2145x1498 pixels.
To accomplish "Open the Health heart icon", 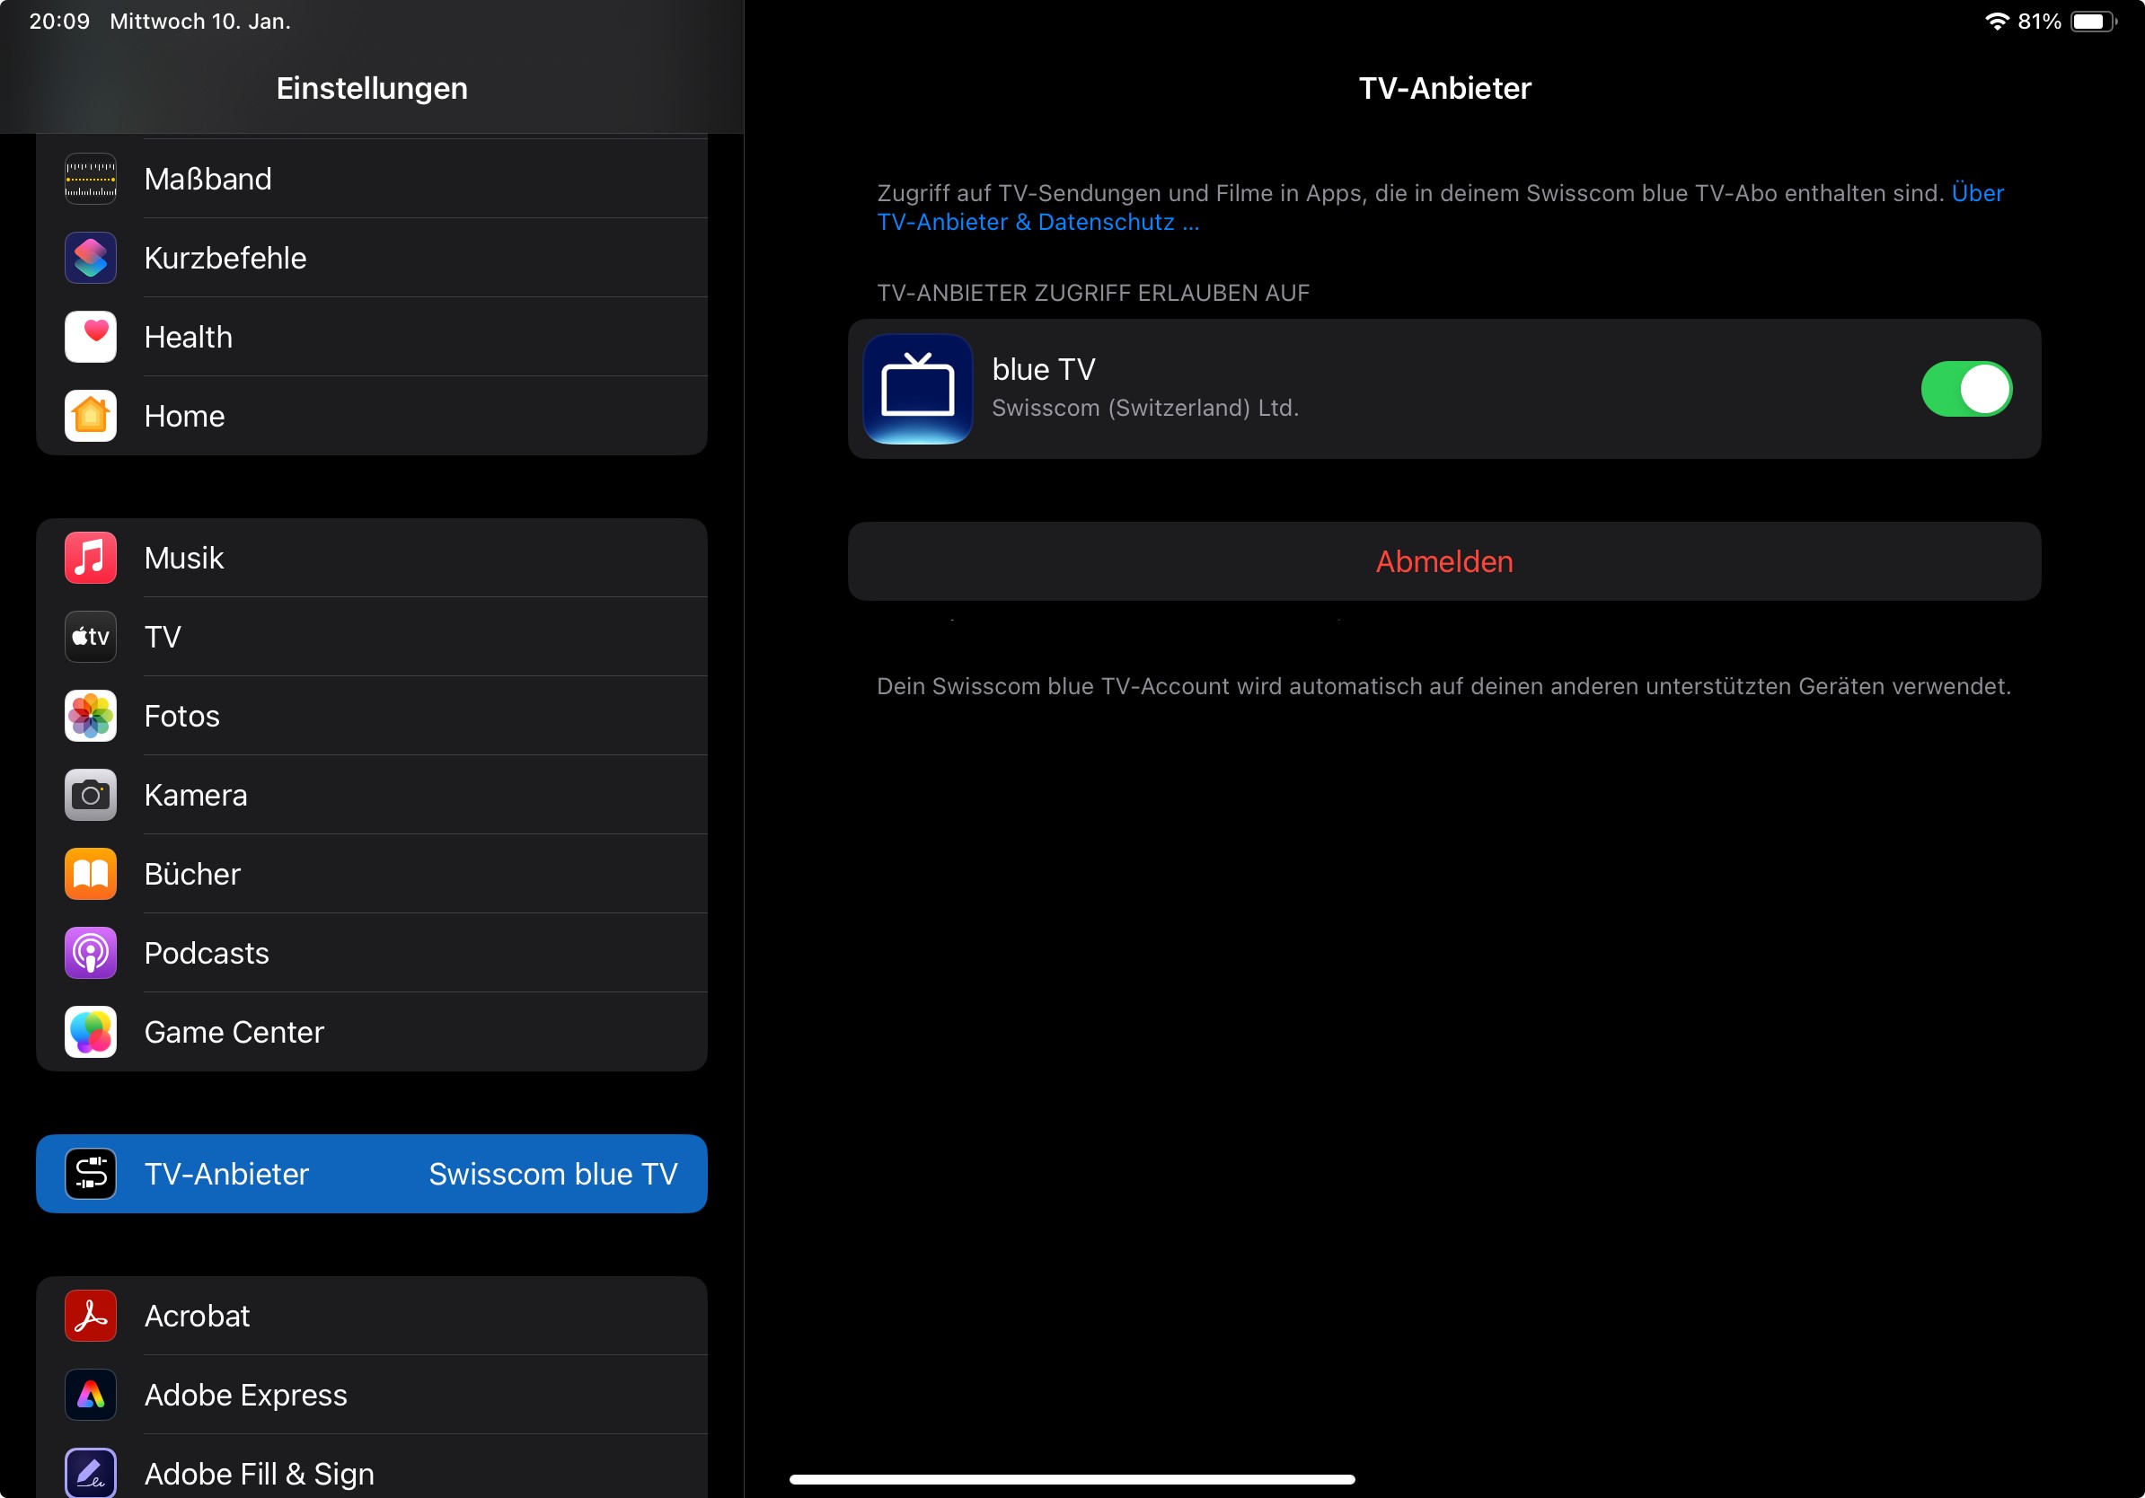I will point(91,336).
